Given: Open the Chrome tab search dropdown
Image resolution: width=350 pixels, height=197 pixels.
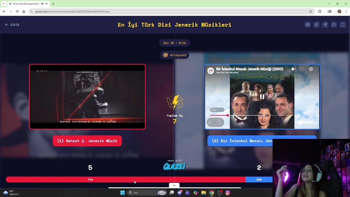Looking at the screenshot, I should 4,4.
